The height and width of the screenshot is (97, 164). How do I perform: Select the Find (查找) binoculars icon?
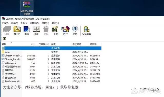point(56,30)
